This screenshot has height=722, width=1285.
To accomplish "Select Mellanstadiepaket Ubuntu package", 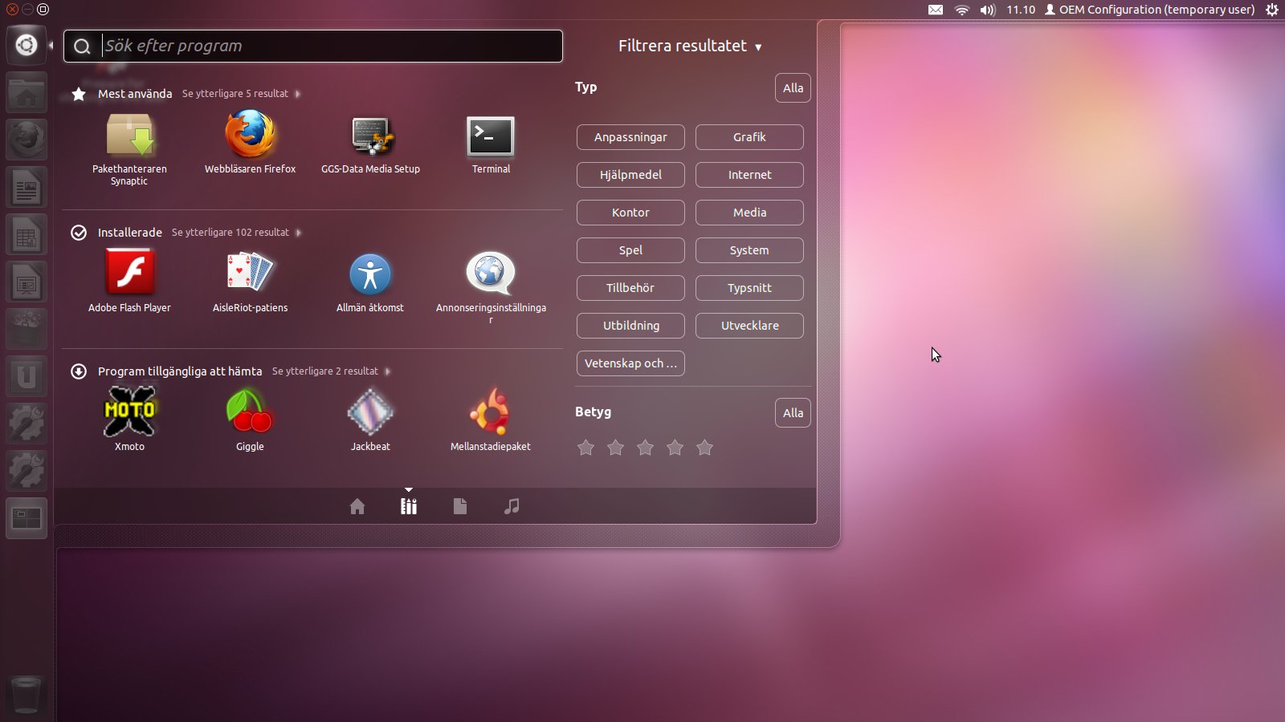I will click(x=491, y=420).
